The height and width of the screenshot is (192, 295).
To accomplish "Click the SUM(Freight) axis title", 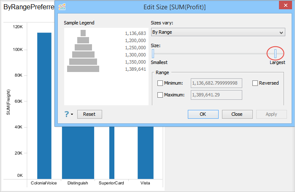I will click(x=8, y=102).
